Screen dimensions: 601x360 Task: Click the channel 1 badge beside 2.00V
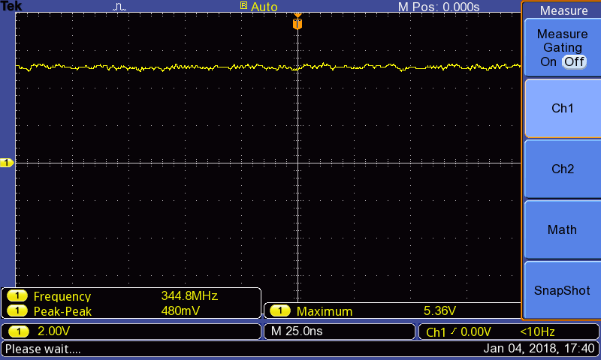[19, 331]
